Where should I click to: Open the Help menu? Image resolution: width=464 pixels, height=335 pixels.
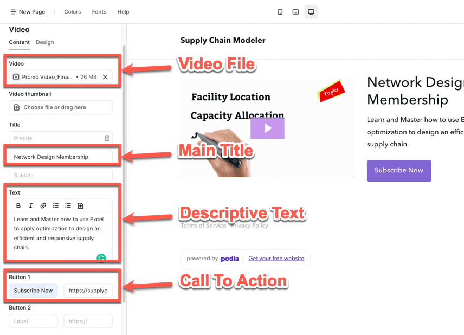[123, 12]
